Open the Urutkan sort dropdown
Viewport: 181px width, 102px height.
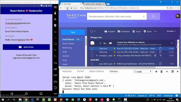point(171,31)
